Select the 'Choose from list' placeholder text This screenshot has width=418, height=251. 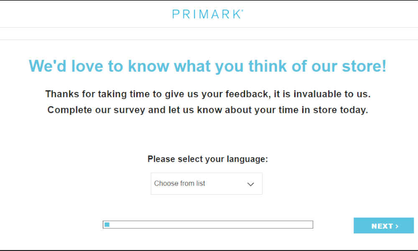pyautogui.click(x=179, y=184)
